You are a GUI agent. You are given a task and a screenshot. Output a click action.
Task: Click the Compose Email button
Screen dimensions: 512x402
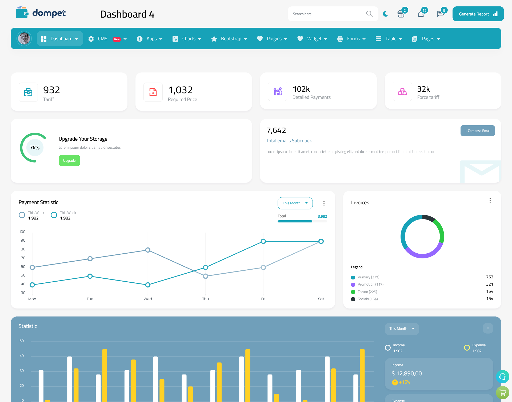tap(477, 130)
